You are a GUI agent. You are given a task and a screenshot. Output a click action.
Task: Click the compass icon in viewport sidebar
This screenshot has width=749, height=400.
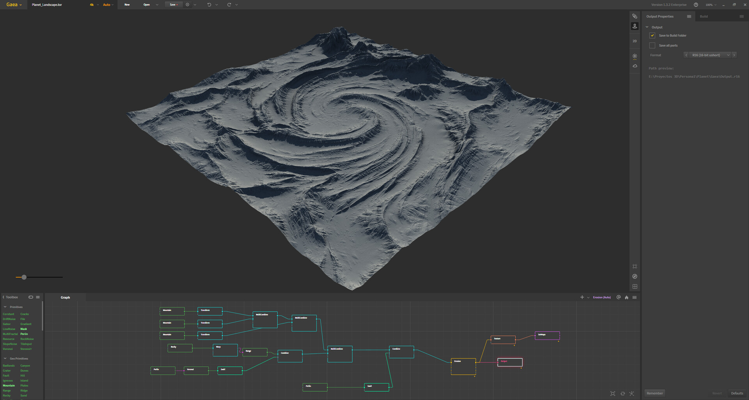tap(635, 276)
